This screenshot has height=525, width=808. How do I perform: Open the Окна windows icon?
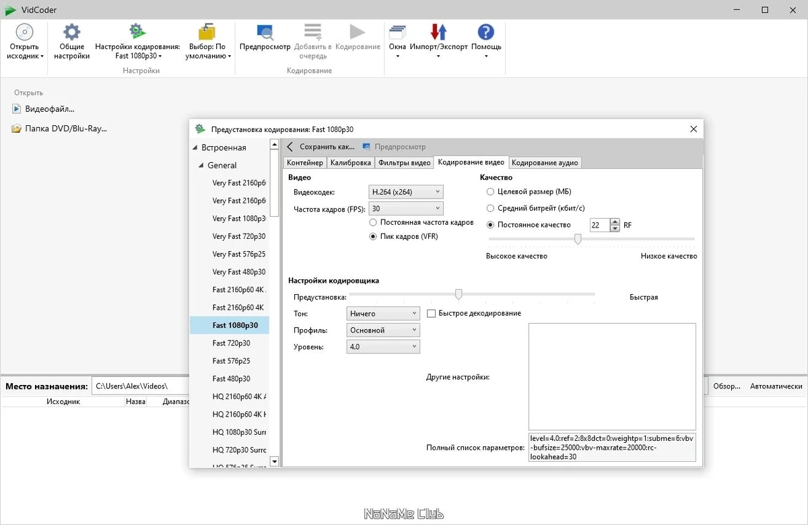397,32
